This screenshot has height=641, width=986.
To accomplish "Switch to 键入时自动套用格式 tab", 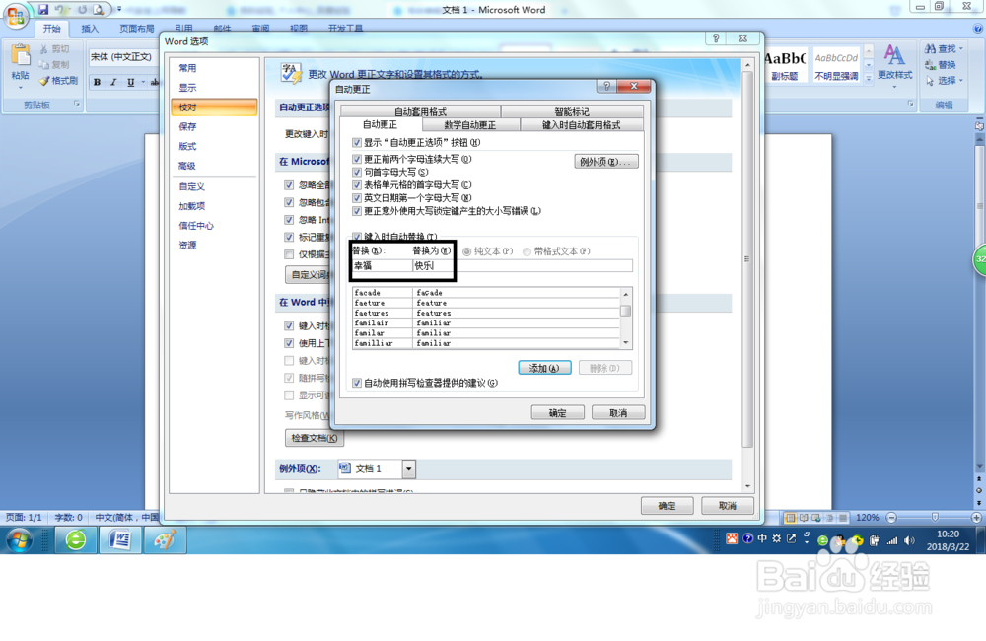I will pyautogui.click(x=581, y=125).
